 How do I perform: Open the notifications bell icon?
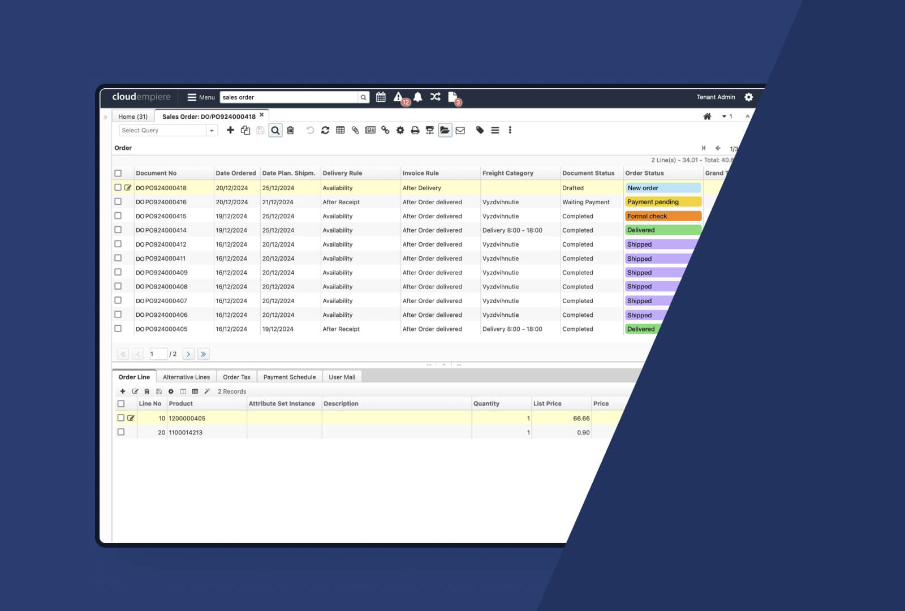(x=417, y=97)
